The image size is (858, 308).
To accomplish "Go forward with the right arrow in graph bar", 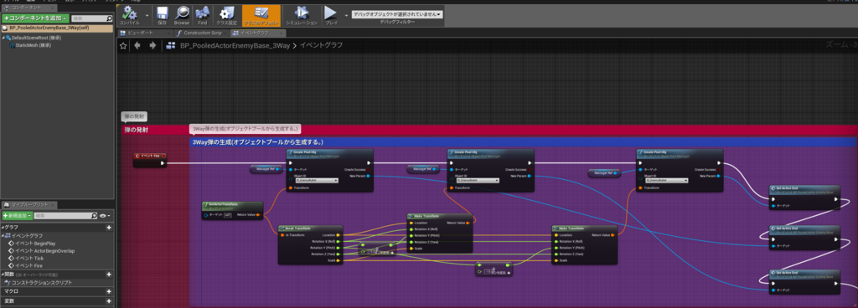I will (152, 45).
